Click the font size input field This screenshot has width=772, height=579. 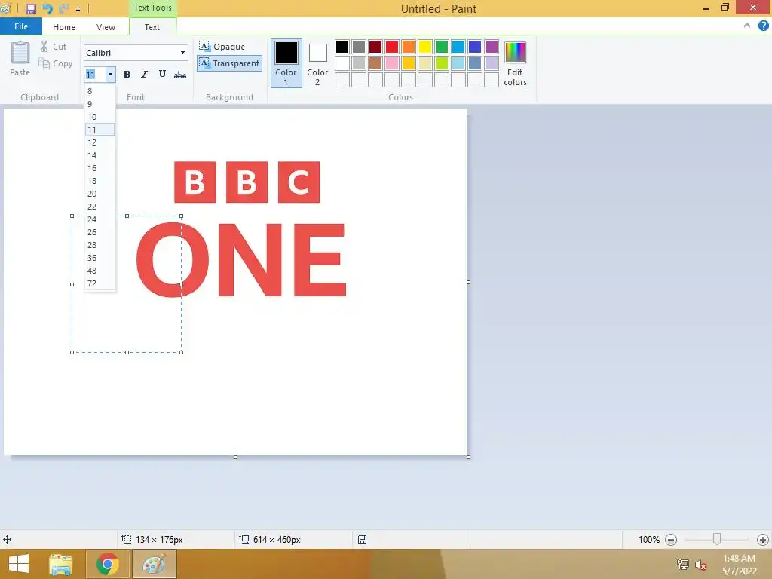[94, 75]
